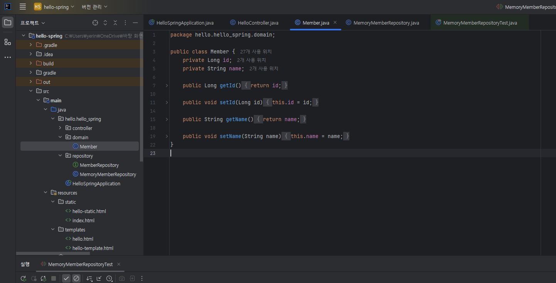Open the hello-spring project dropdown
The width and height of the screenshot is (556, 283).
[x=54, y=7]
